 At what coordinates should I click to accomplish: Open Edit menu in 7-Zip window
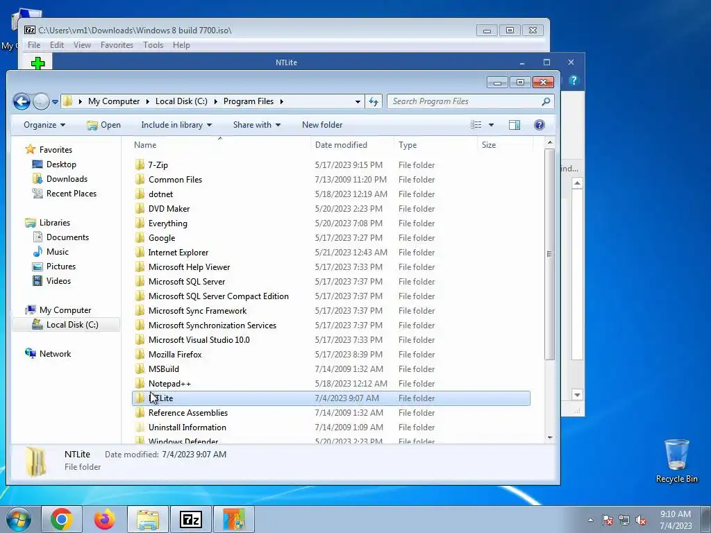coord(57,45)
